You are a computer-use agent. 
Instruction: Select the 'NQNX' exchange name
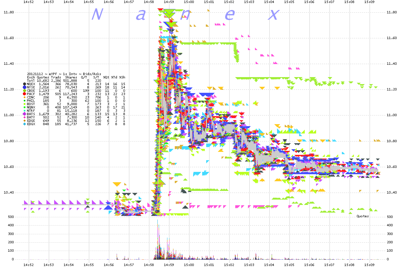click(x=31, y=107)
